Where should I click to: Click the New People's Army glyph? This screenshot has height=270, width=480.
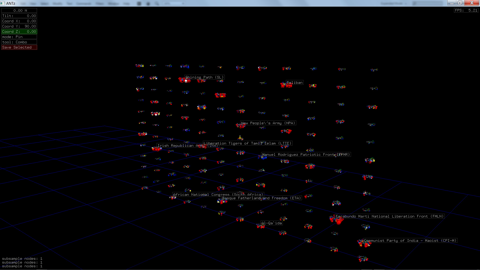point(240,126)
